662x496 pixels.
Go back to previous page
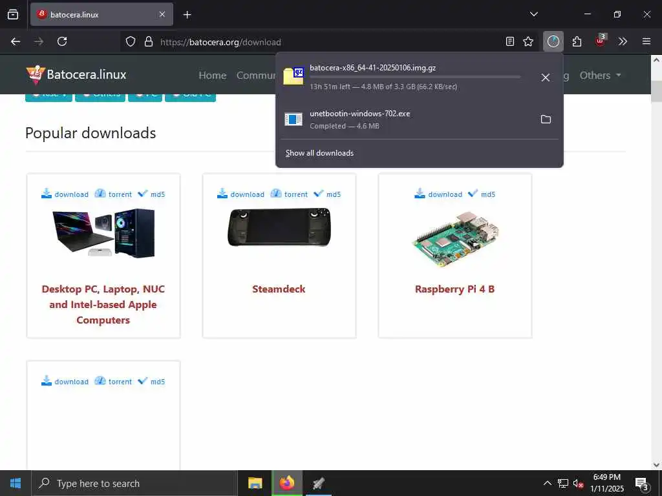(16, 41)
